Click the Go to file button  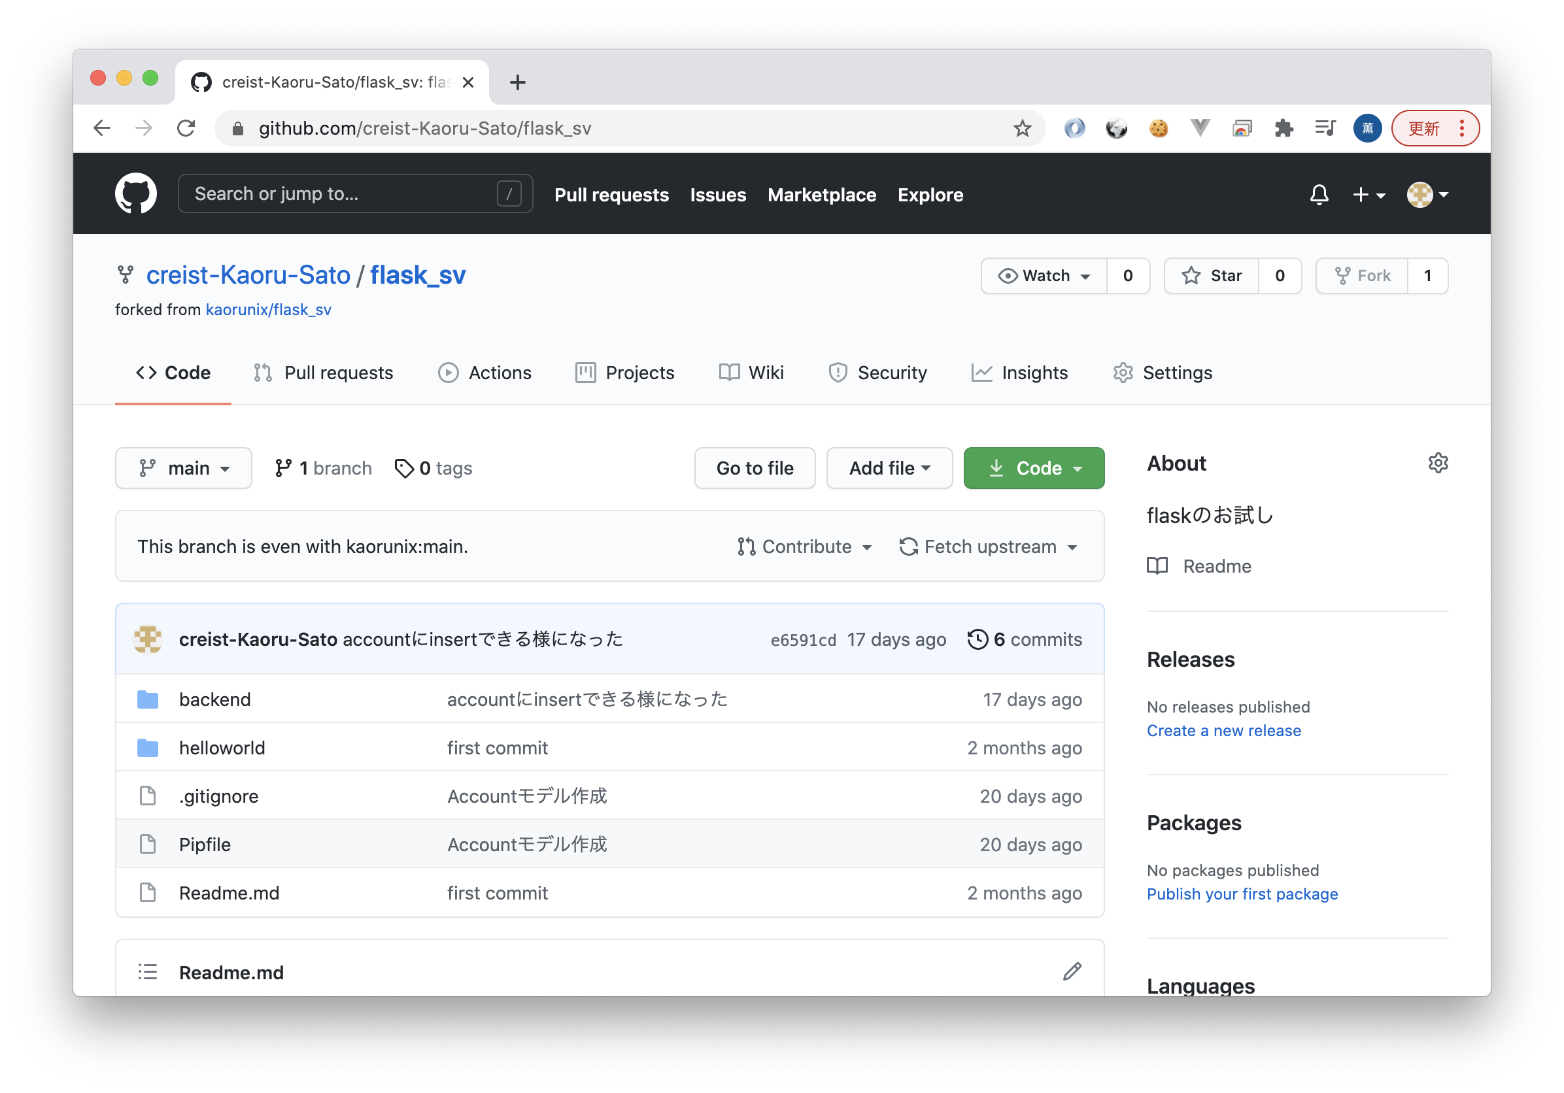(x=755, y=469)
